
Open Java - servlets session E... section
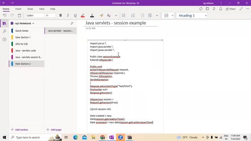pos(27,57)
